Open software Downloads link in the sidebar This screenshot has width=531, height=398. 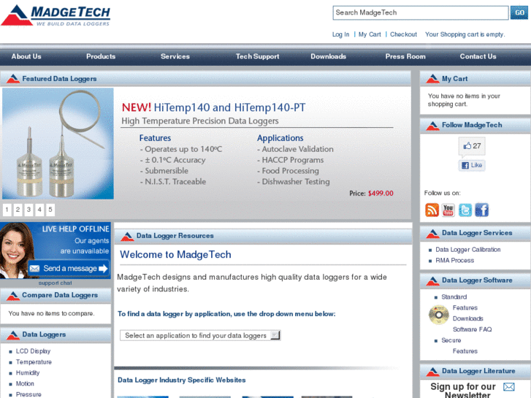pos(468,318)
